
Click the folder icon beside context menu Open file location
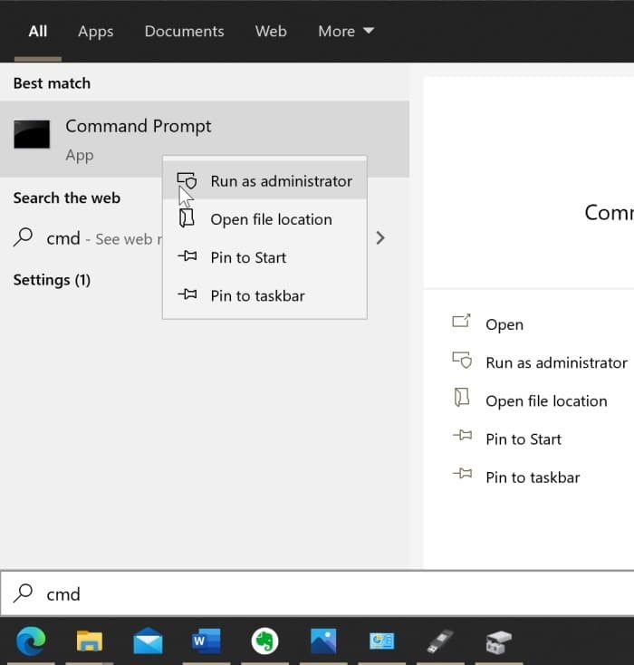187,218
